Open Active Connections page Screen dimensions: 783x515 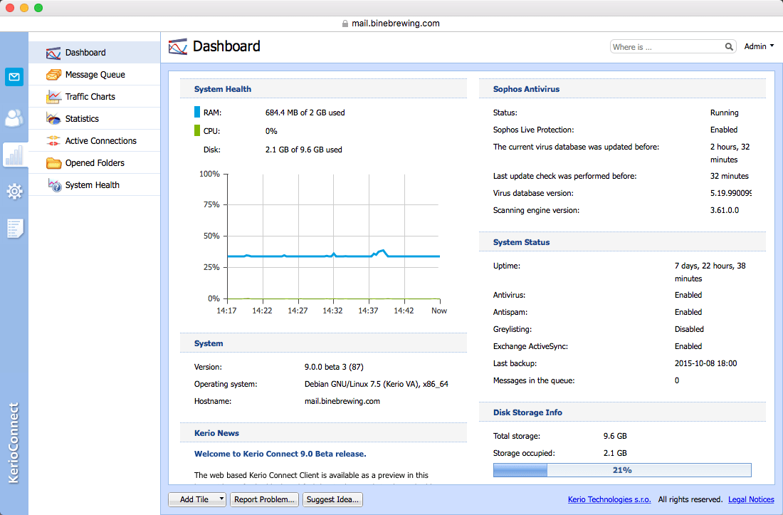pos(100,141)
